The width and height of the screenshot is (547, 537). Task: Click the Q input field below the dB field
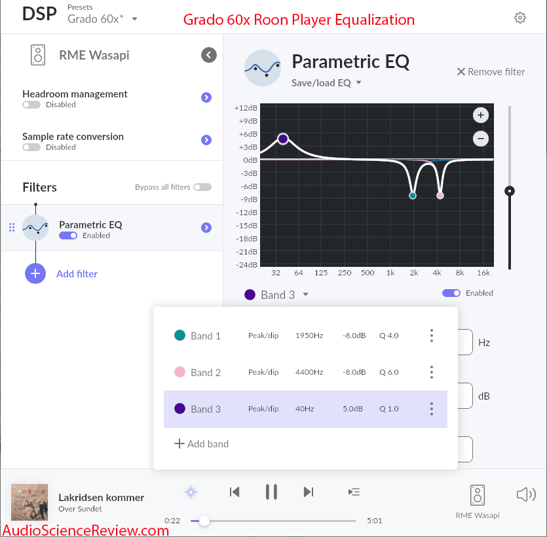tap(465, 449)
